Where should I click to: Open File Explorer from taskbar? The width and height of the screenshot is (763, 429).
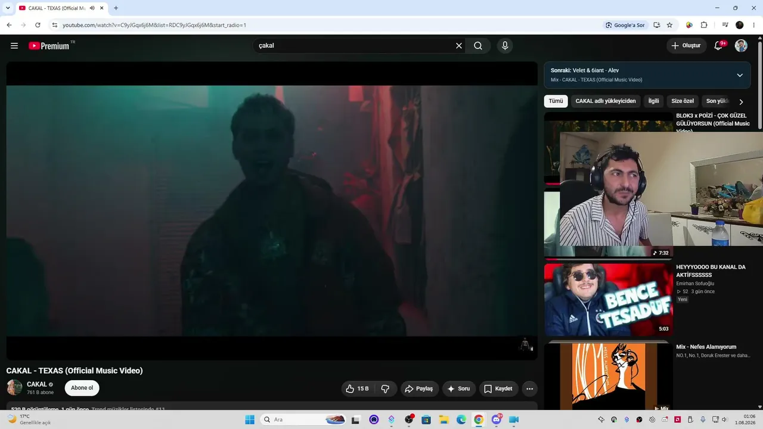pos(444,419)
